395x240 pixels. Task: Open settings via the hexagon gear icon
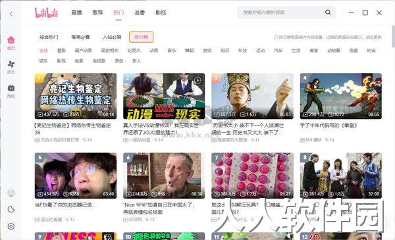11,226
